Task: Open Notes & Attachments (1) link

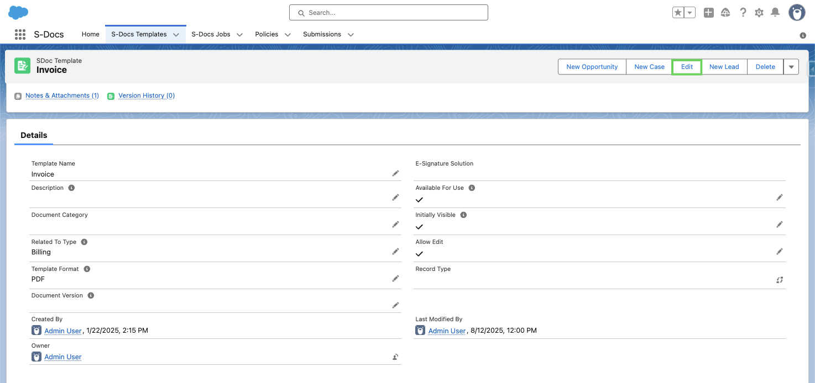Action: click(62, 95)
